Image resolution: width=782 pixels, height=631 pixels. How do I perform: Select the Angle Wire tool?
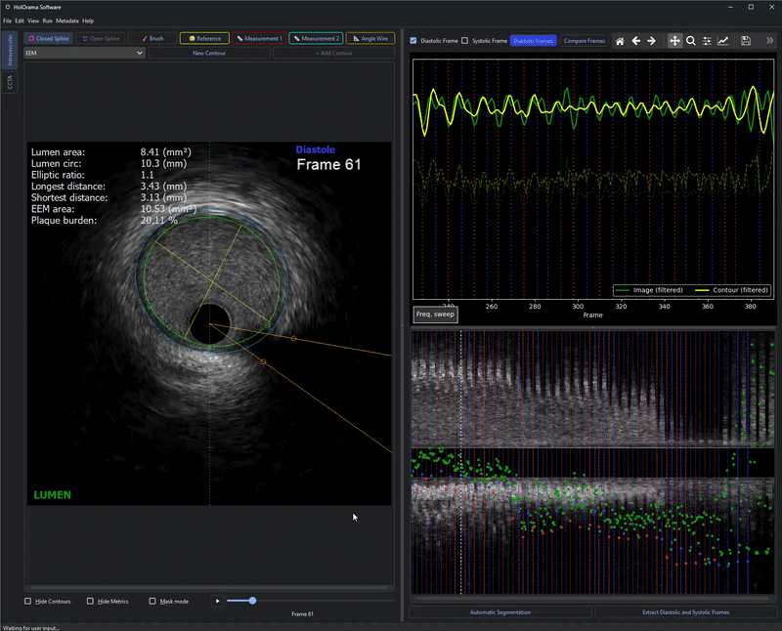click(x=370, y=38)
